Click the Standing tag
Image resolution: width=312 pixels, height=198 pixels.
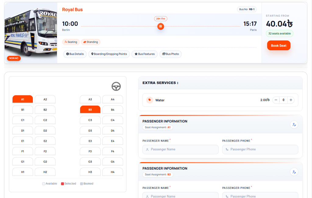point(90,42)
